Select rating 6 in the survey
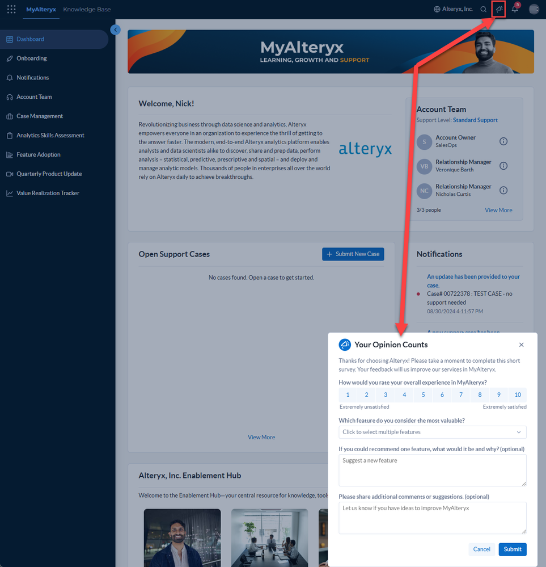 (442, 394)
